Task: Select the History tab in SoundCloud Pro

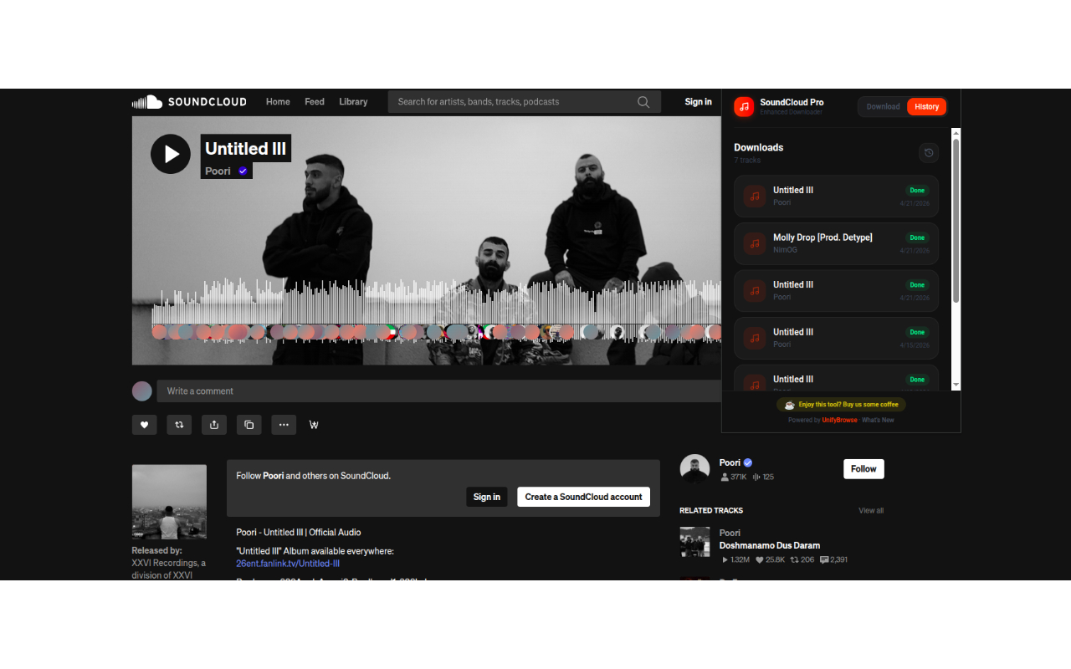Action: (x=926, y=106)
